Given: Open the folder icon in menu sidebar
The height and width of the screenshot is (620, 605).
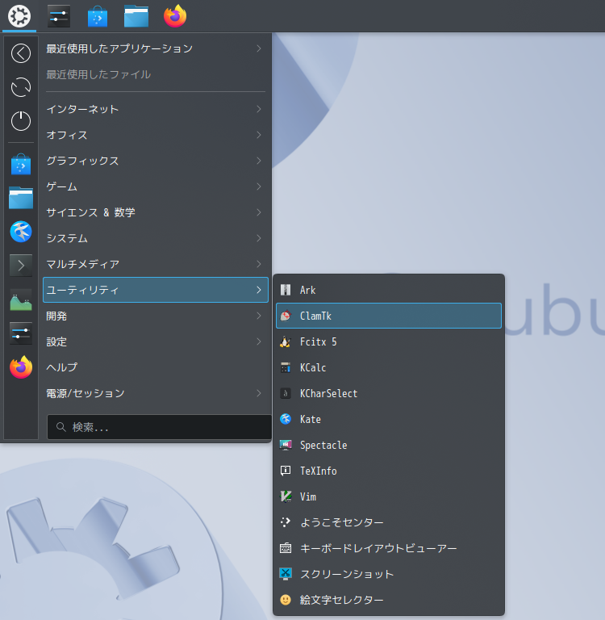Looking at the screenshot, I should coord(21,198).
